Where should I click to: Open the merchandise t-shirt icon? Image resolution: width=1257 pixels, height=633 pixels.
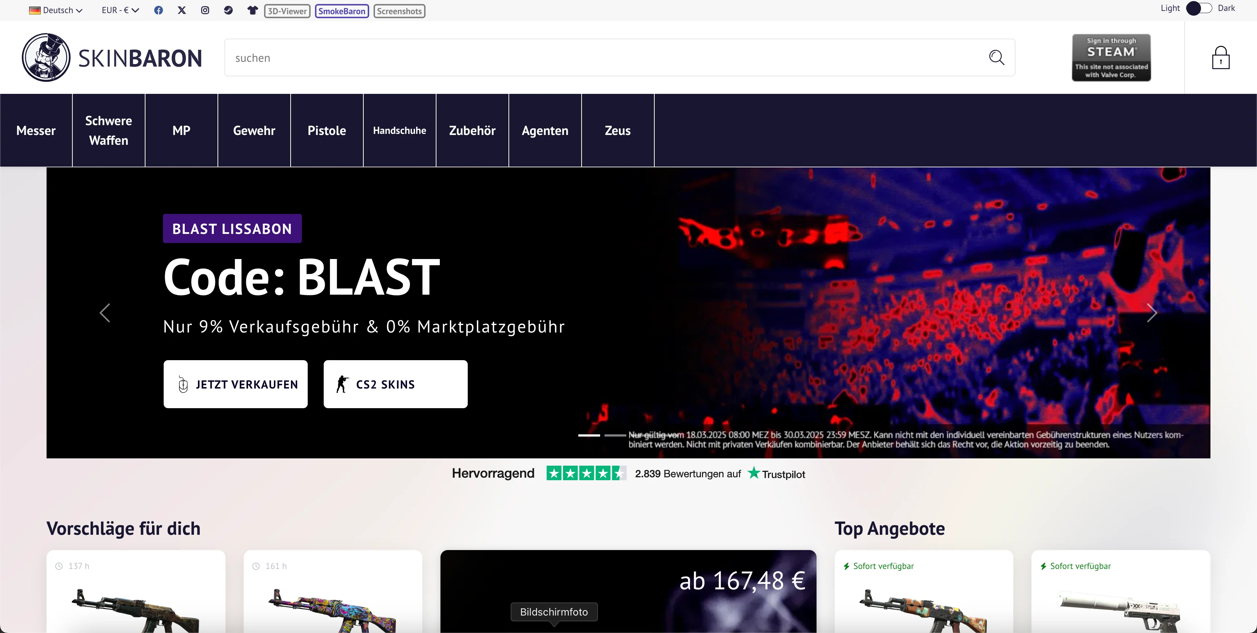(x=252, y=10)
